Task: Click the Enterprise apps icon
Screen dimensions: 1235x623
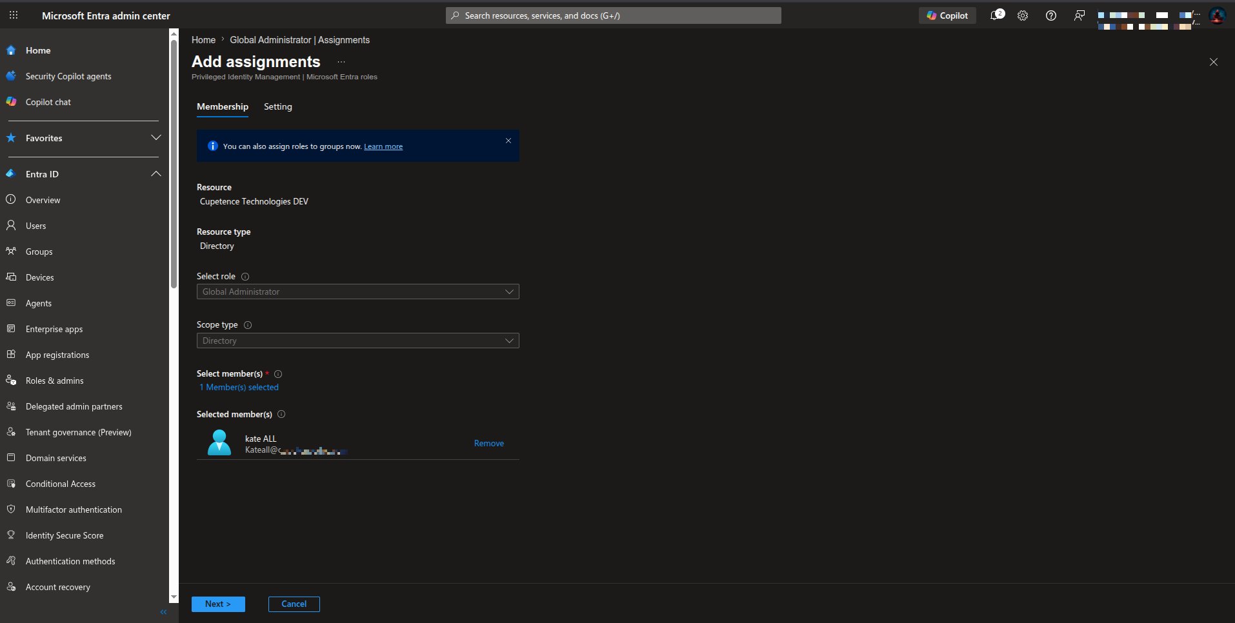Action: 11,329
